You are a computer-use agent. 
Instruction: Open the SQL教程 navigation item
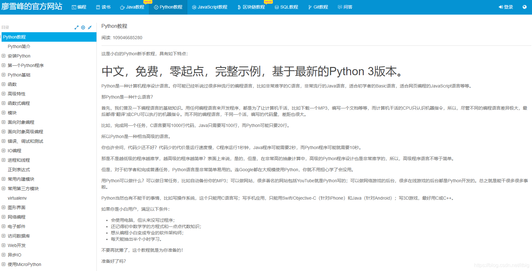(286, 7)
